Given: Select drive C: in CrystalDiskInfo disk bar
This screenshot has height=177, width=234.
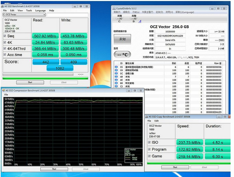Looking at the screenshot, I should point(119,18).
